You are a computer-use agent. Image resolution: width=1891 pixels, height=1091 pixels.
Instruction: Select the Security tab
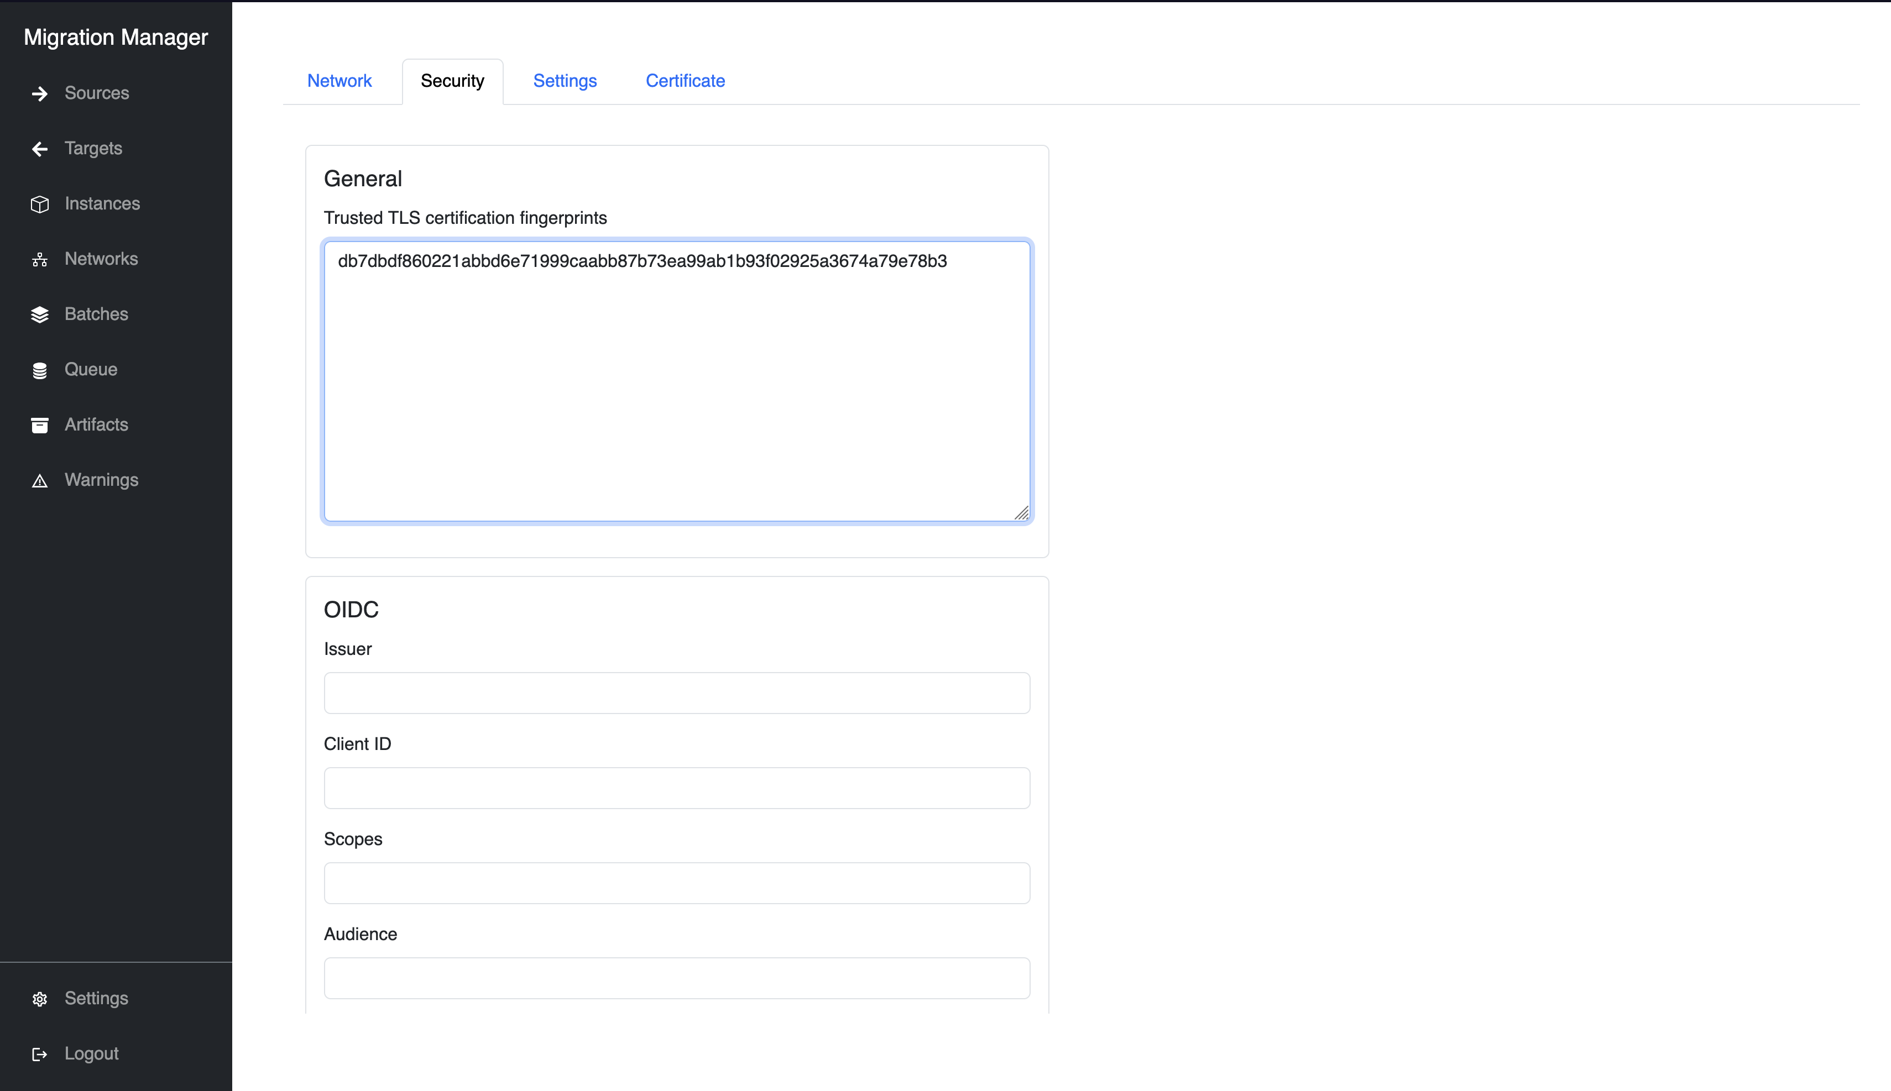pyautogui.click(x=452, y=80)
